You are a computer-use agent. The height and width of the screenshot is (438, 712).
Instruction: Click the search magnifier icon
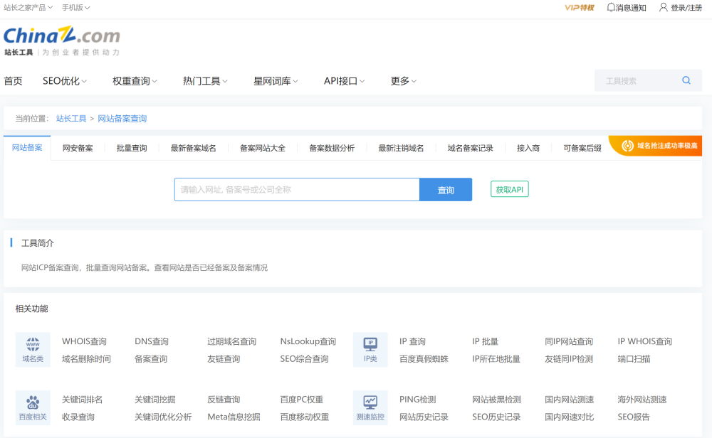(x=686, y=80)
